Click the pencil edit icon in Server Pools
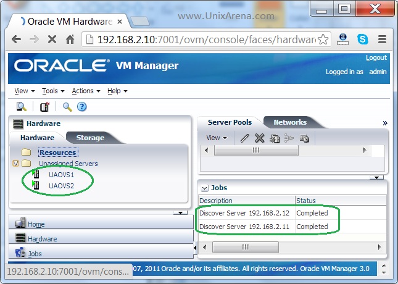Viewport: 398px width, 284px height. (245, 138)
